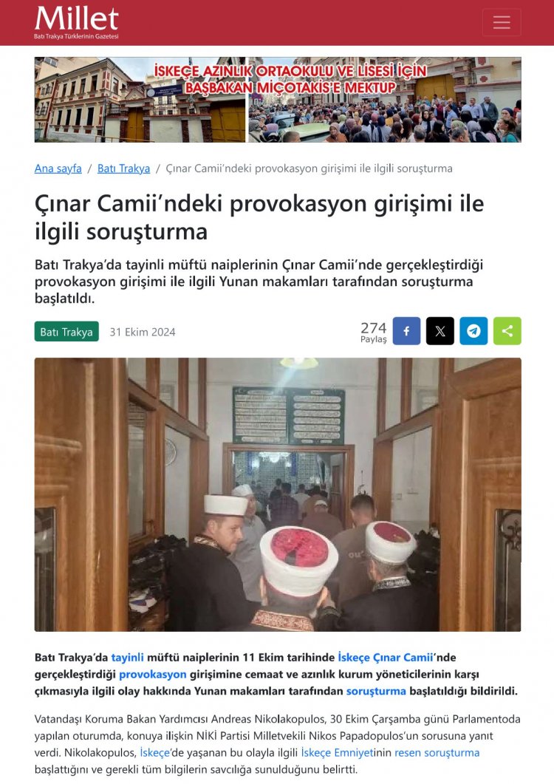Image resolution: width=554 pixels, height=784 pixels.
Task: Open the resen soruşturma link
Action: [x=437, y=753]
